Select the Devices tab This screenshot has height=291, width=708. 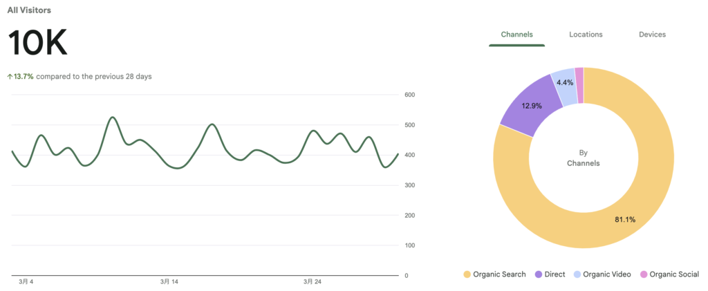(652, 35)
